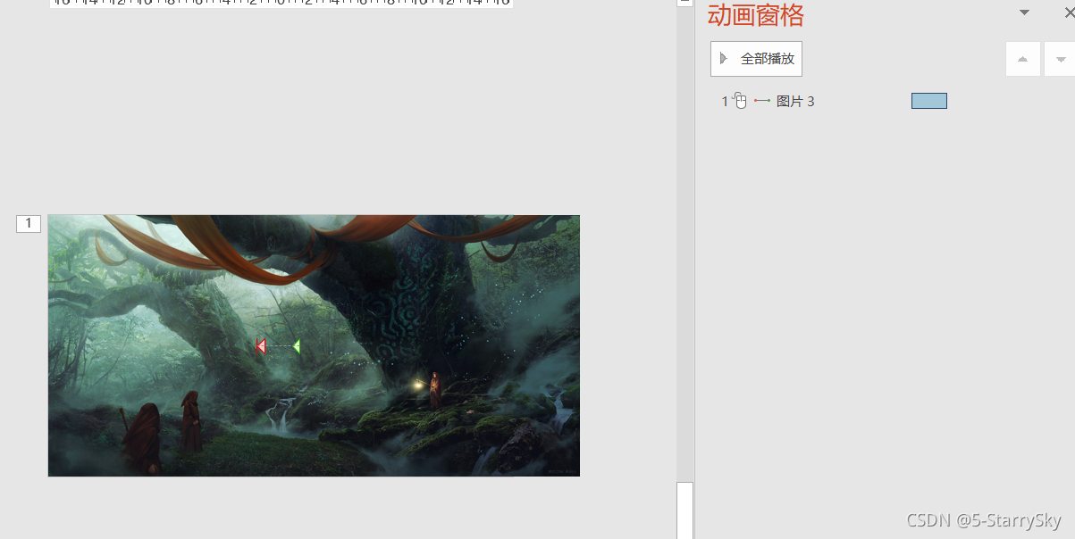
Task: Click the green motion path start arrow
Action: coord(296,346)
